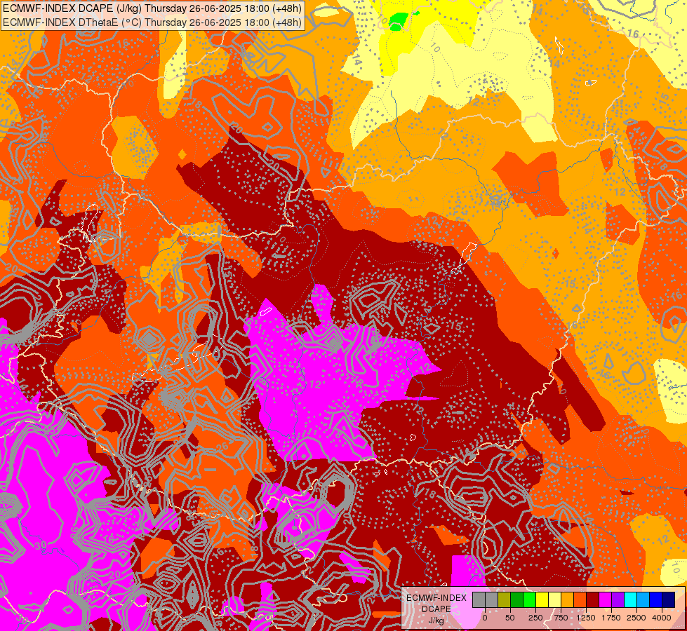The width and height of the screenshot is (687, 631).
Task: Click the legend value 0
Action: [x=485, y=618]
